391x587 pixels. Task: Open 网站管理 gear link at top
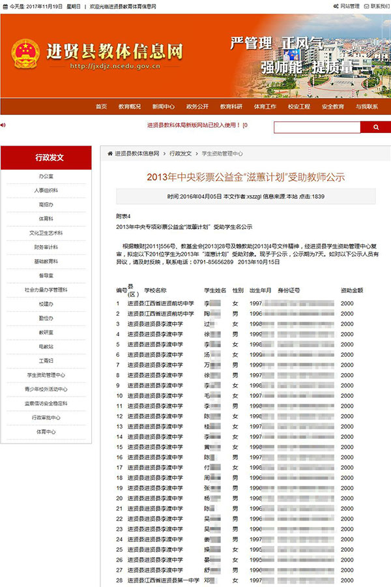tap(346, 6)
